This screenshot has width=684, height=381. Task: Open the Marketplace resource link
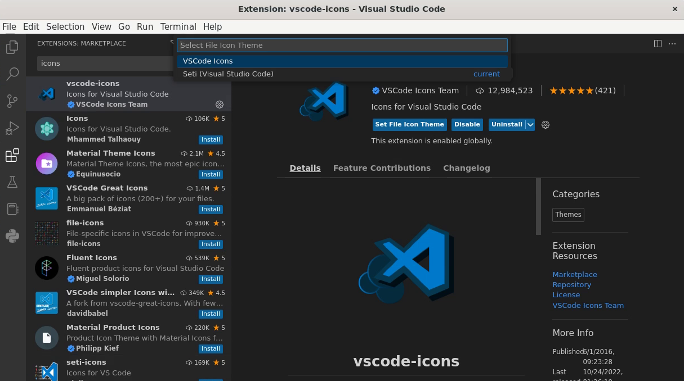coord(575,275)
